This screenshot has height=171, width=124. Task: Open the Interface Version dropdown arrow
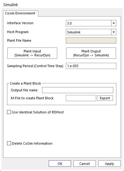114,23
